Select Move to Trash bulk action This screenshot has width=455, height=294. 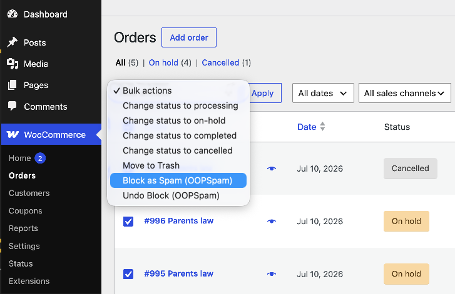click(178, 165)
